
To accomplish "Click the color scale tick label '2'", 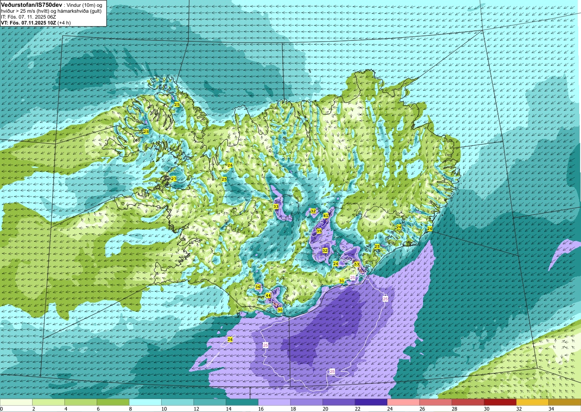I will (x=33, y=409).
